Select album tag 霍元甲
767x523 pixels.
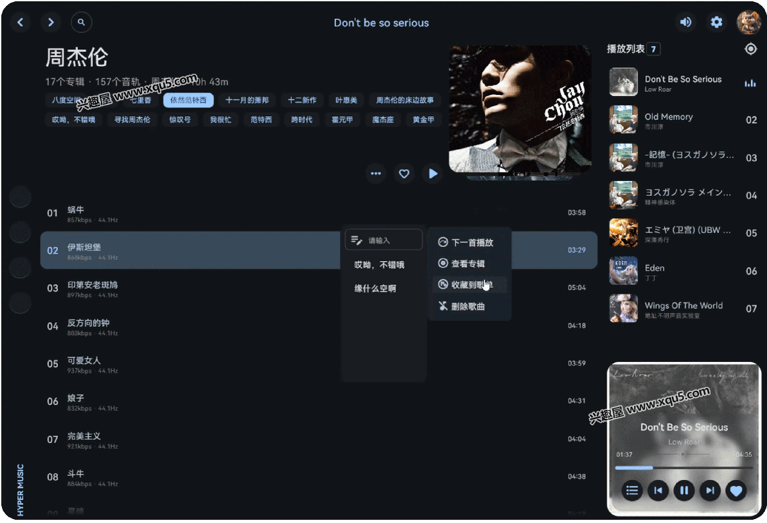[x=342, y=120]
